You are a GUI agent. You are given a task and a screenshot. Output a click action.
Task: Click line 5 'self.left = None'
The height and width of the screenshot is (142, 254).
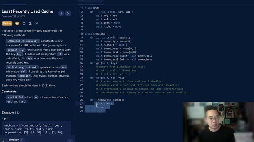[108, 23]
